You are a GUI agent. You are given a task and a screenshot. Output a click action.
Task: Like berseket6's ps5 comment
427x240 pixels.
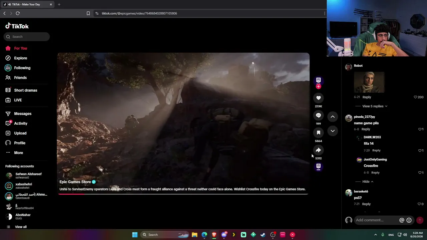[419, 204]
